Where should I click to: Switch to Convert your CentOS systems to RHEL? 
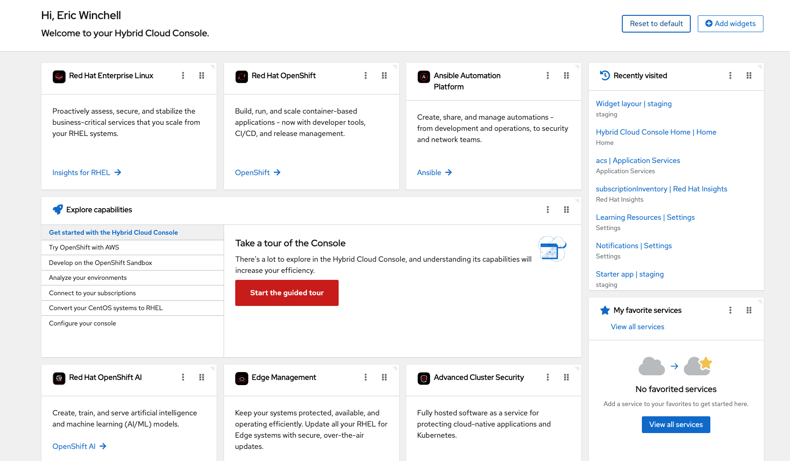tap(106, 308)
